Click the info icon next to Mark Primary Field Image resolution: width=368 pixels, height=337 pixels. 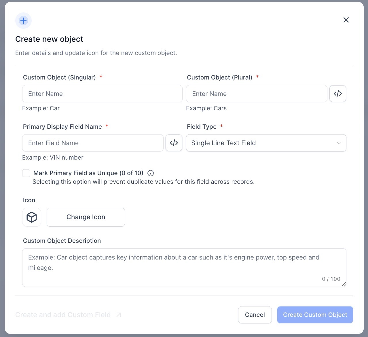click(151, 173)
